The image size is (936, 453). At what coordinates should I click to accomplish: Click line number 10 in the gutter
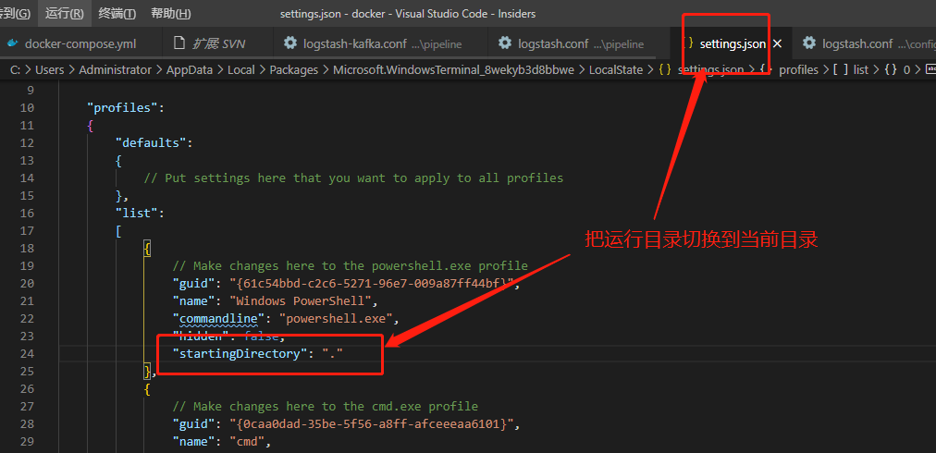pyautogui.click(x=27, y=108)
